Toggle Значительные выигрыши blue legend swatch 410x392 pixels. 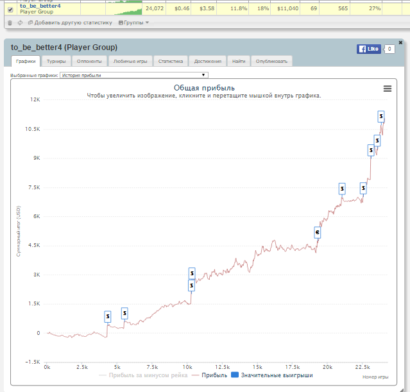235,375
